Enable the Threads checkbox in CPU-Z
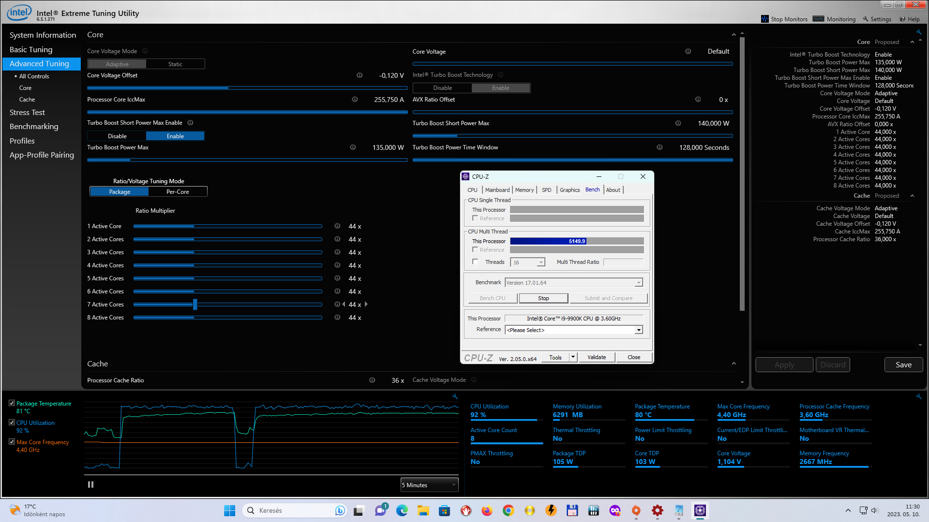The height and width of the screenshot is (522, 929). [x=475, y=262]
